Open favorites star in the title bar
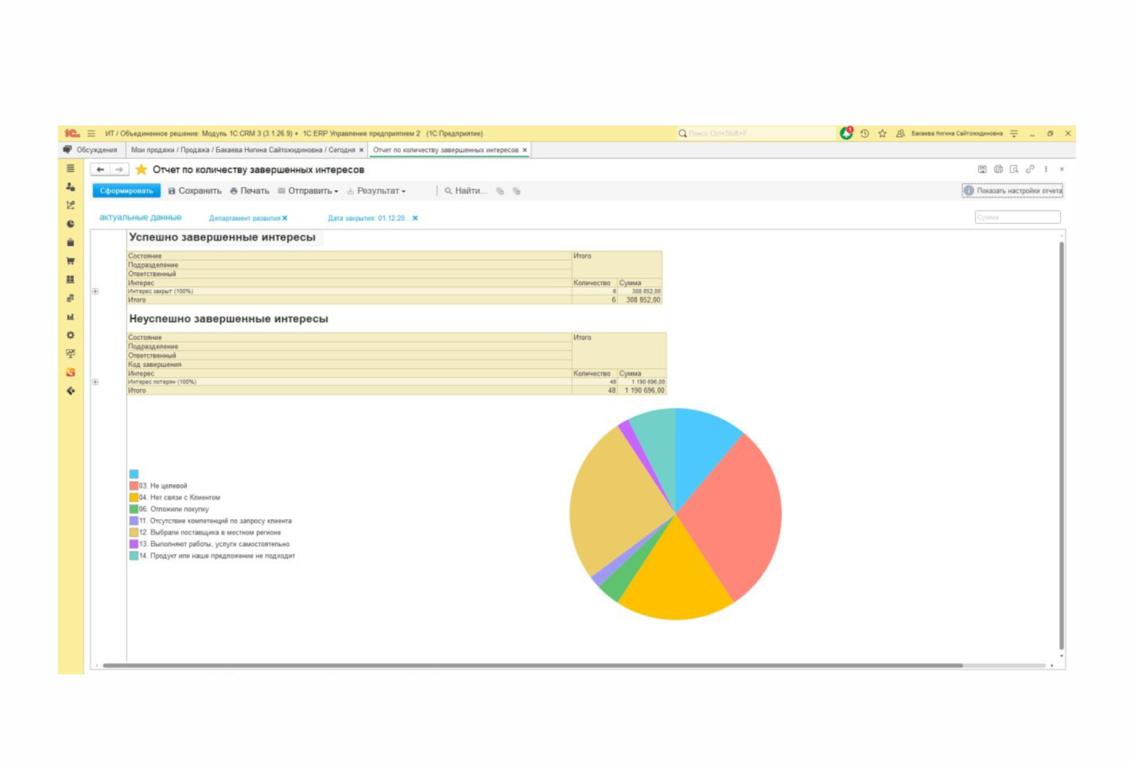Screen dimensions: 1130x767 [x=882, y=133]
